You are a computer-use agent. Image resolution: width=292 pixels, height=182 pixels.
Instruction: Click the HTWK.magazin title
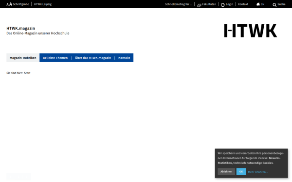tap(20, 28)
